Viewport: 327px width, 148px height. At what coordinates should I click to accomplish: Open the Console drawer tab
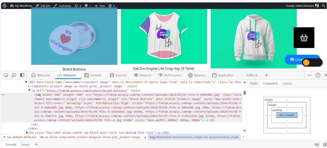[11, 144]
